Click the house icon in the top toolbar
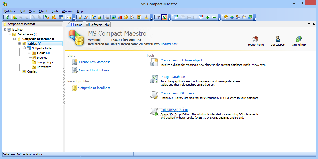Screen dimensions: 318x159 click(226, 17)
